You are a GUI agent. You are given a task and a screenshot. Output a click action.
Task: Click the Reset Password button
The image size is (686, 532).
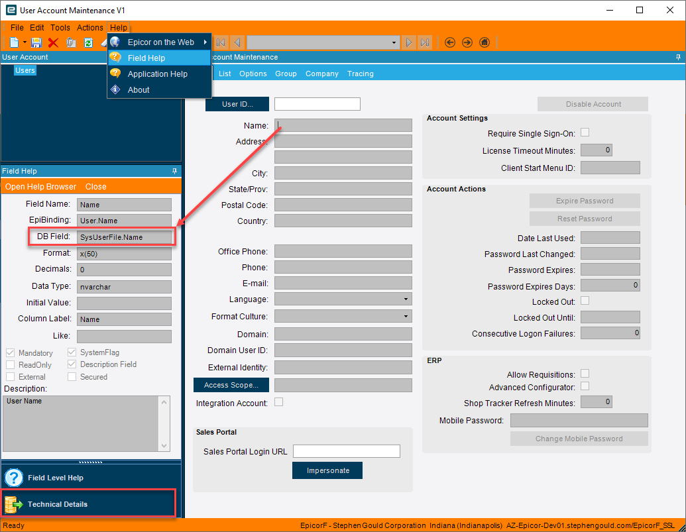(584, 219)
